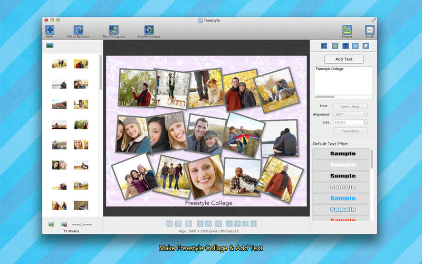The width and height of the screenshot is (422, 264).
Task: Click the Email icon
Action: coord(369,30)
